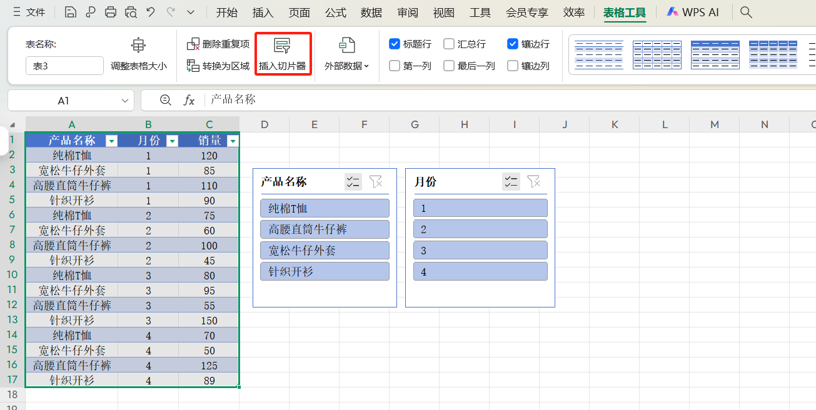The image size is (816, 410).
Task: Select month 2 in the 月份 slicer
Action: (x=480, y=229)
